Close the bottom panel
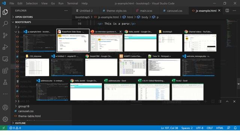Screen dimensions: 240x135 click(x=234, y=101)
